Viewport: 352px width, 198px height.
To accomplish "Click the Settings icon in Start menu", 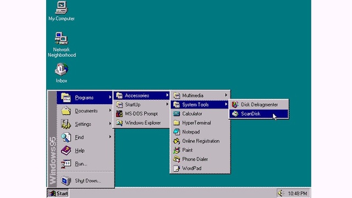I will point(66,124).
